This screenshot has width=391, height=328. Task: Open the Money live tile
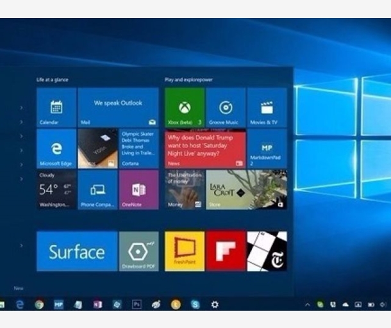tap(185, 190)
